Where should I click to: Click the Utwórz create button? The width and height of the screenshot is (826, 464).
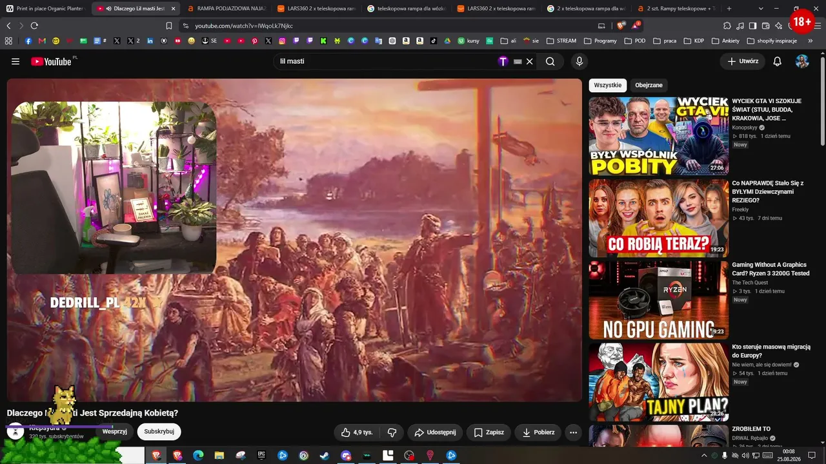pos(743,61)
